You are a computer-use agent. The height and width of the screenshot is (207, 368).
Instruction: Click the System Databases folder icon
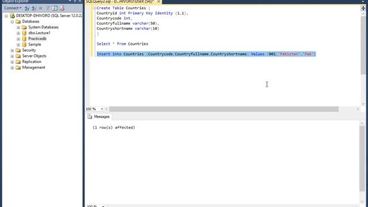coord(24,27)
